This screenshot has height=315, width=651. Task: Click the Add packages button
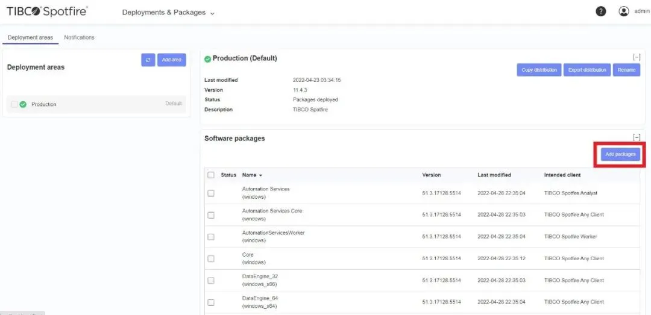click(x=620, y=154)
